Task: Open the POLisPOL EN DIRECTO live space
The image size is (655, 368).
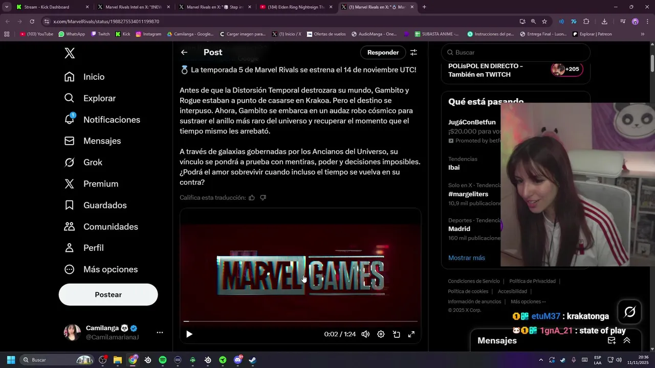Action: coord(515,70)
